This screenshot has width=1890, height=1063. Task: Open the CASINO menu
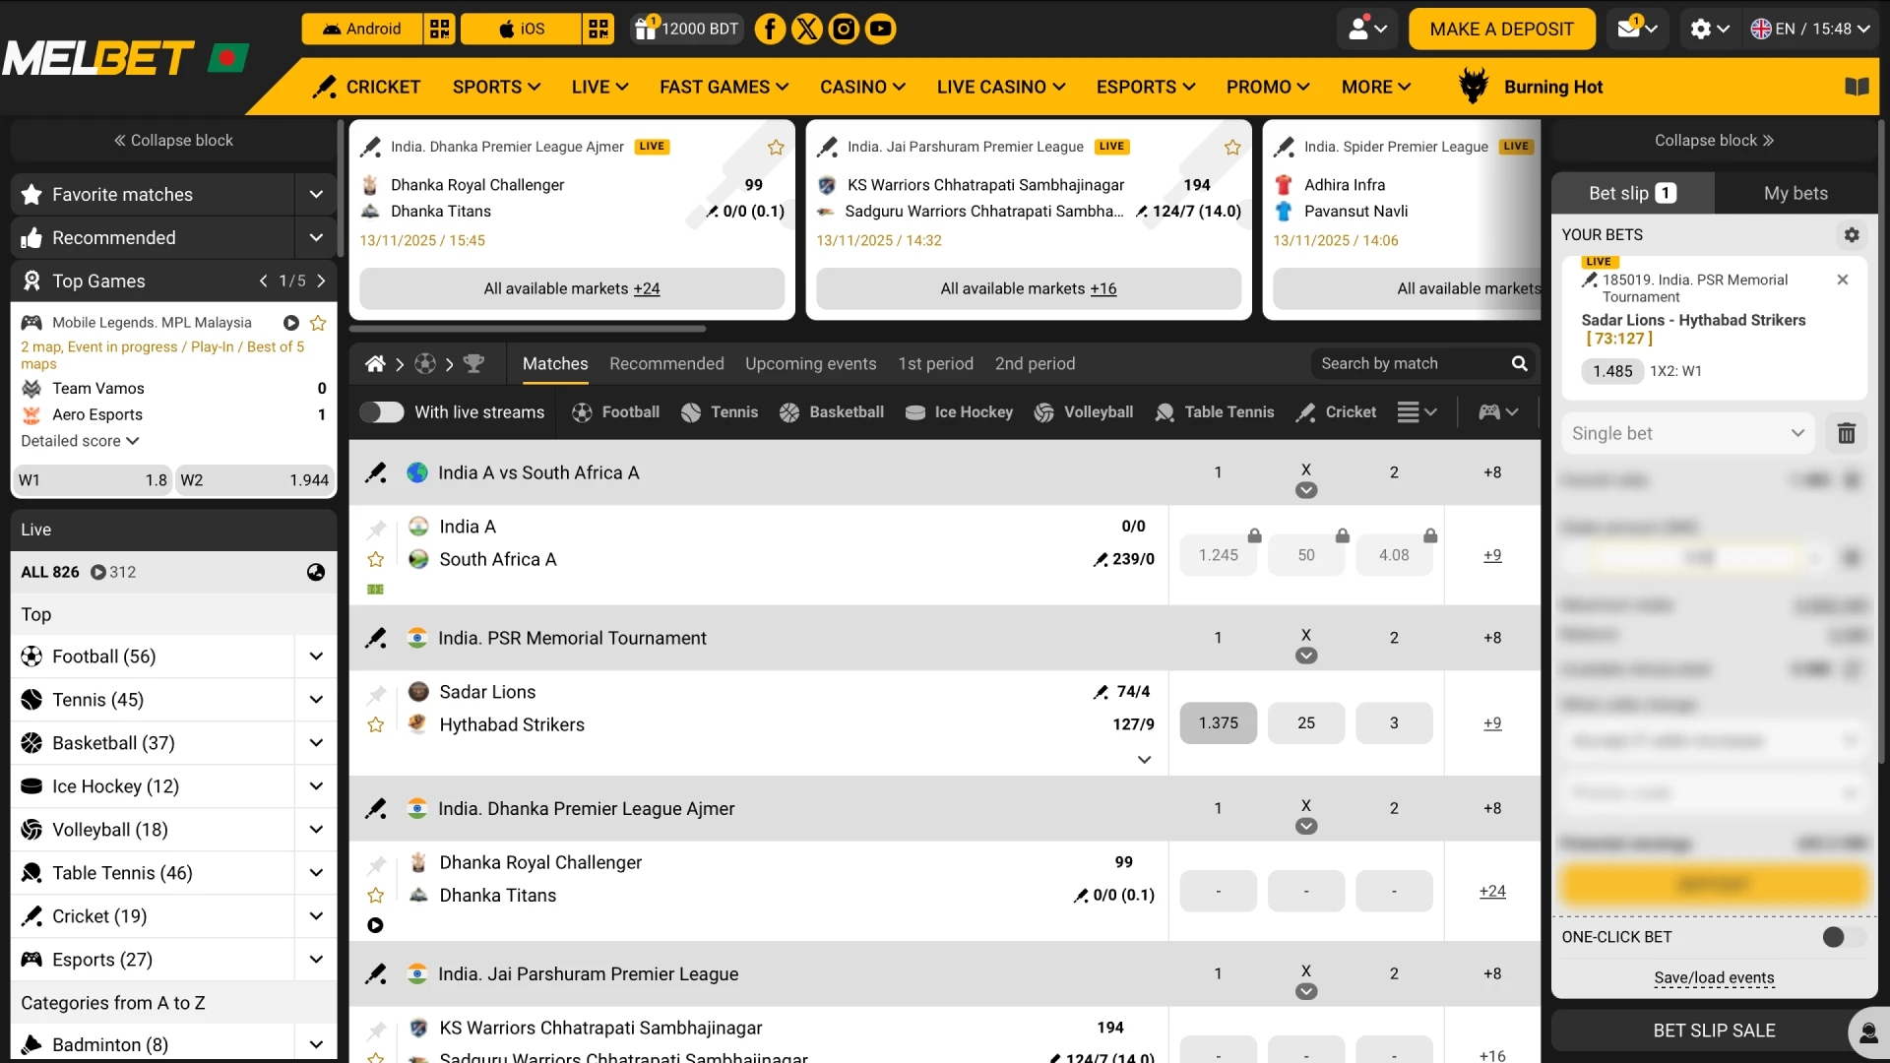[861, 87]
